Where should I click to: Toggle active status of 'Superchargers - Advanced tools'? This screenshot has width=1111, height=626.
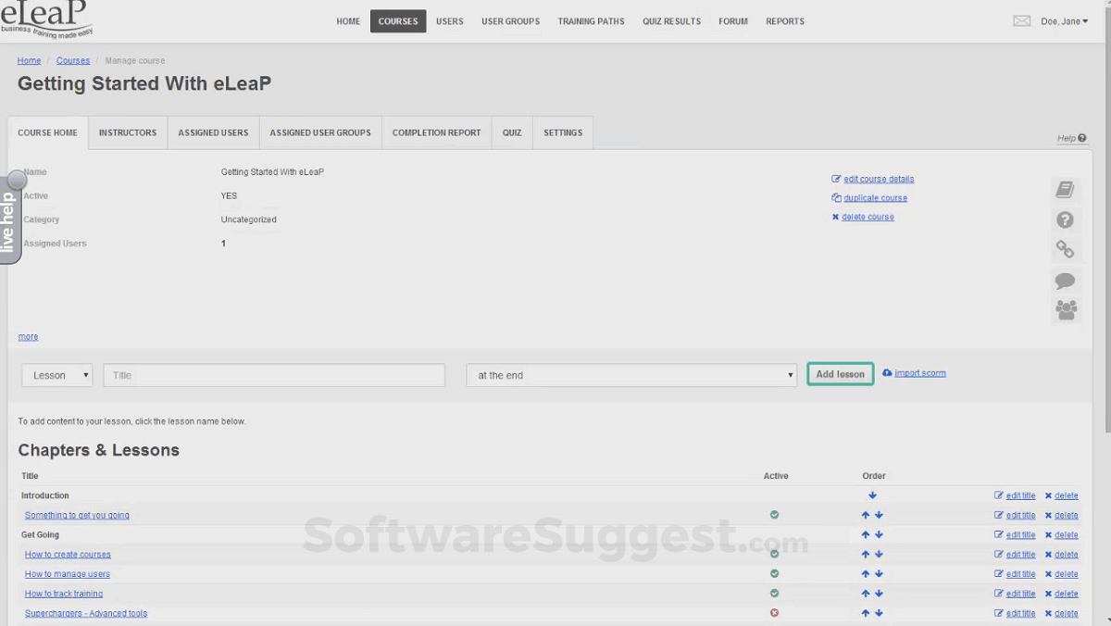774,612
